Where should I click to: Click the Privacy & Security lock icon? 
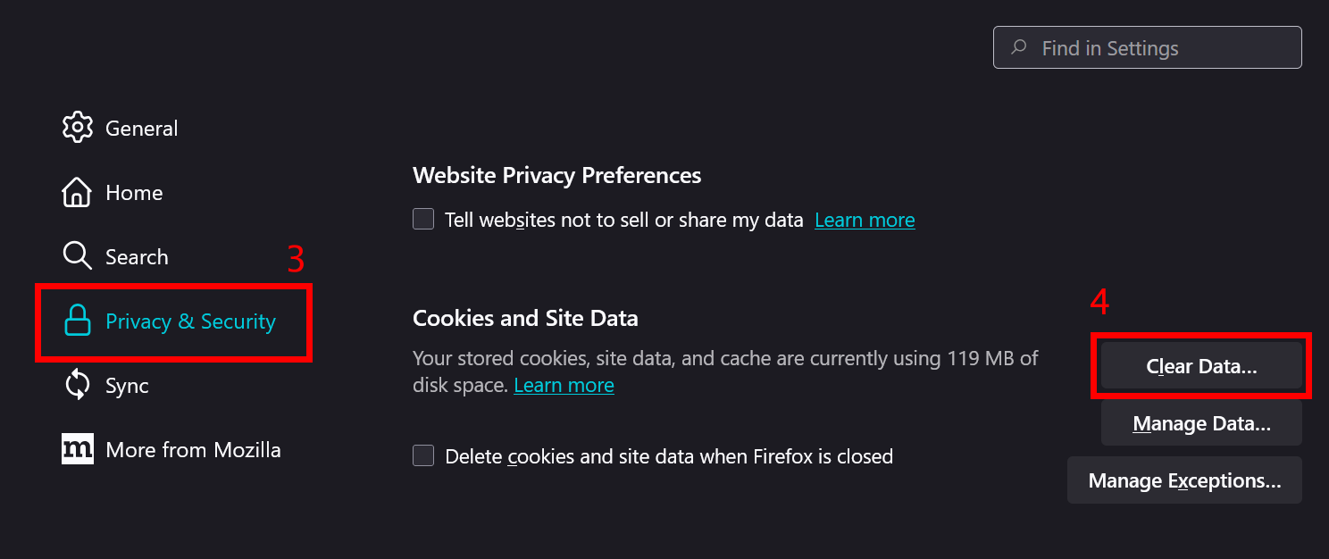78,321
